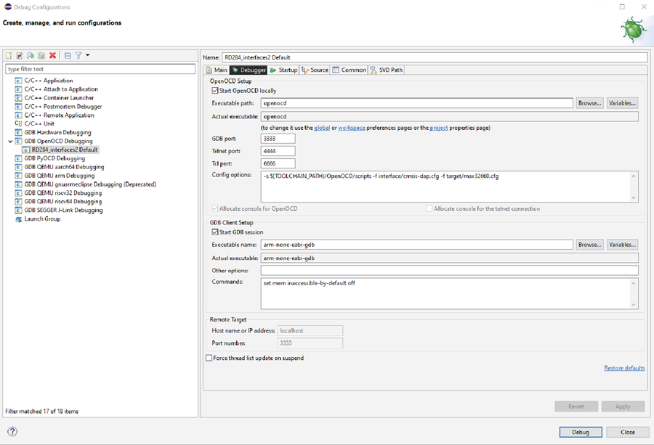Click the Restore defaults link

(624, 368)
